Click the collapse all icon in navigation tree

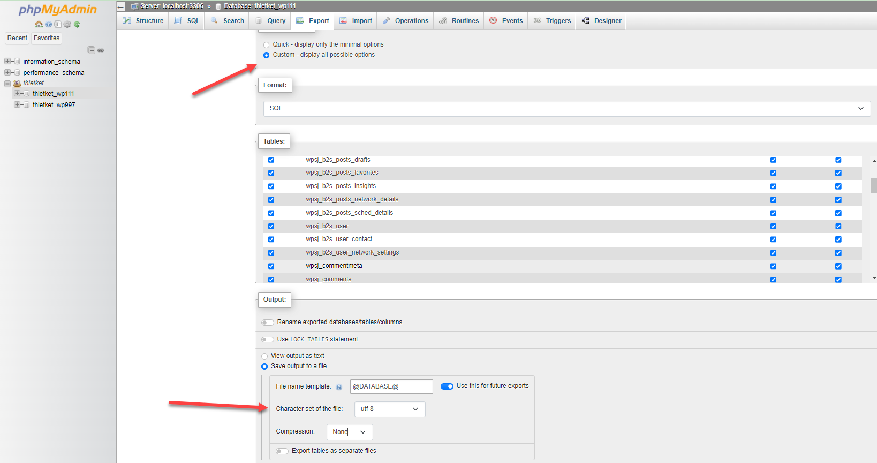pyautogui.click(x=91, y=50)
